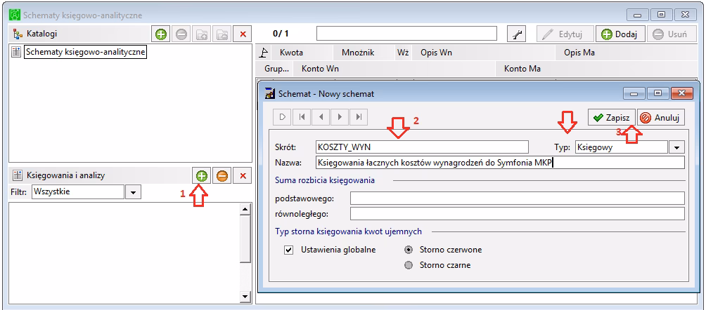Click red X icon in Księgowania i analizy panel

coord(243,176)
